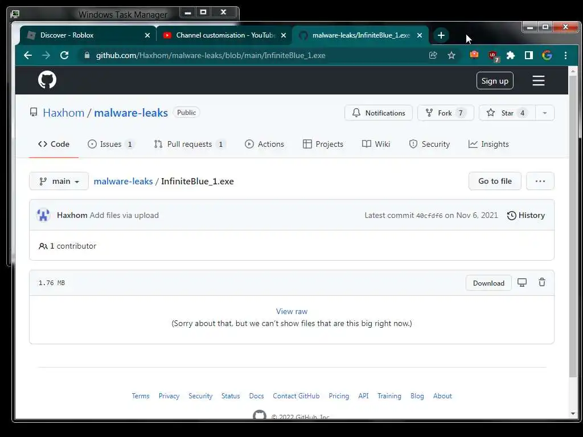Image resolution: width=583 pixels, height=437 pixels.
Task: Open the Projects tab
Action: click(x=323, y=144)
